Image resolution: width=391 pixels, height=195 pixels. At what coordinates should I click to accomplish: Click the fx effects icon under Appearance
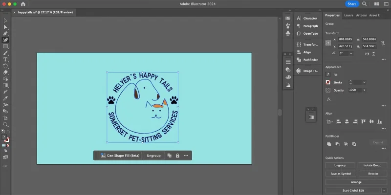pyautogui.click(x=328, y=99)
